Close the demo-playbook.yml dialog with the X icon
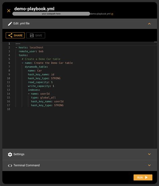The width and height of the screenshot is (159, 186). (x=9, y=11)
